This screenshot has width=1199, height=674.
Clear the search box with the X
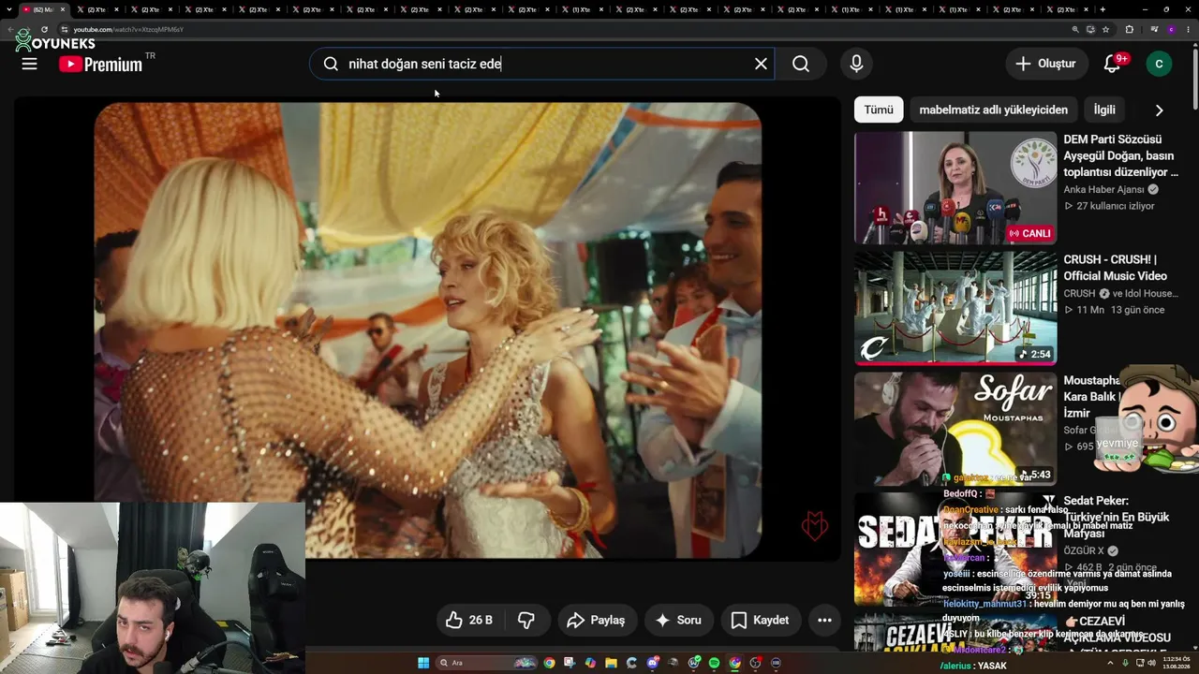point(761,64)
